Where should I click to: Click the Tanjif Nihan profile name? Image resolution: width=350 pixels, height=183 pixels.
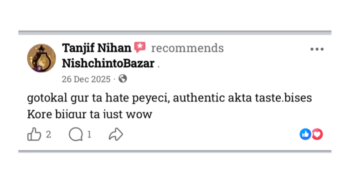[97, 48]
